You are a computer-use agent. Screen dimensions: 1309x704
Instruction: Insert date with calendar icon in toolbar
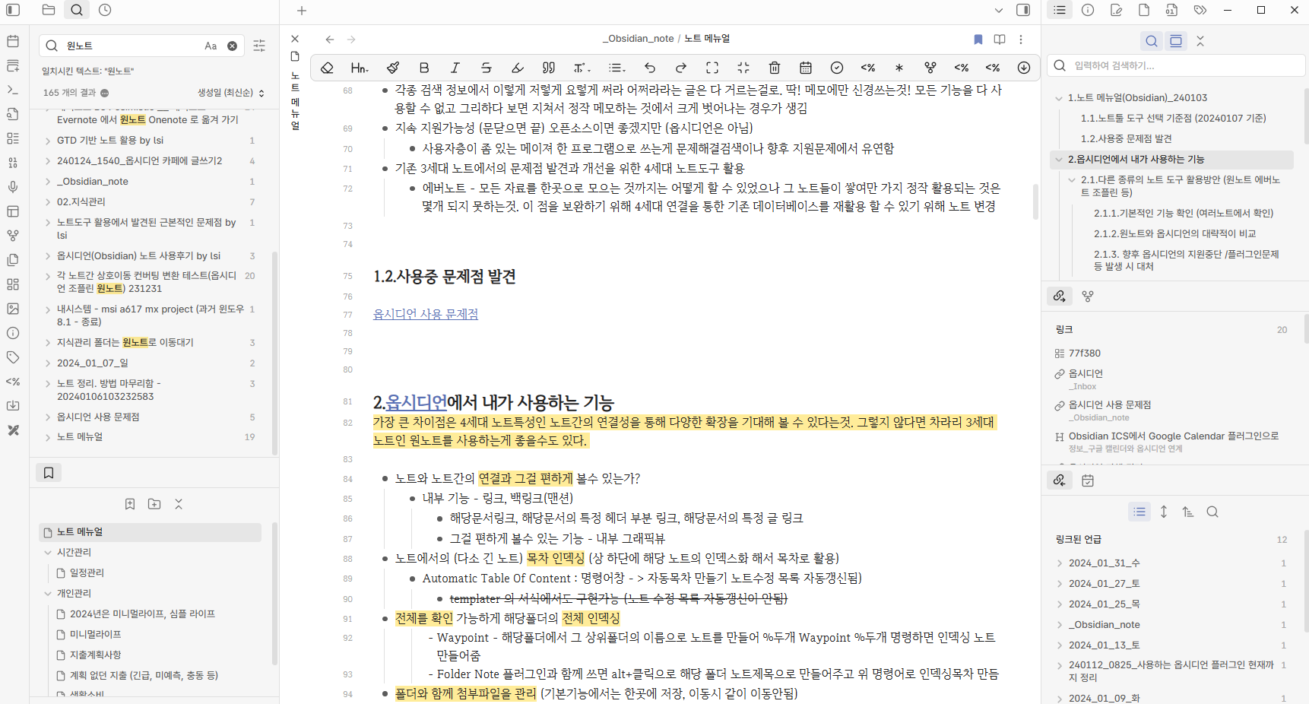pos(806,68)
